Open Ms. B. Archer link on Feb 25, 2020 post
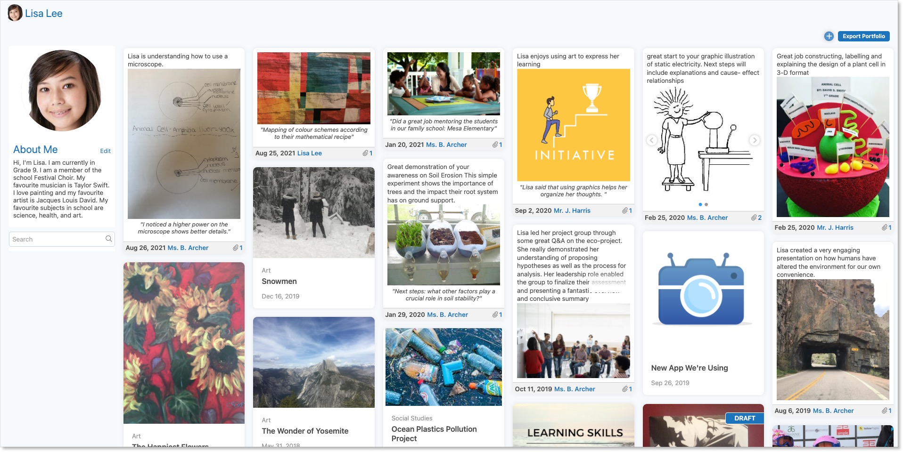The width and height of the screenshot is (903, 452). [707, 218]
